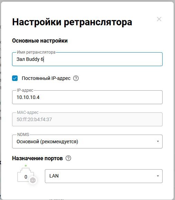This screenshot has width=175, height=200.
Task: Click into the IP-адрес field showing 10.10.10.4
Action: 87,97
